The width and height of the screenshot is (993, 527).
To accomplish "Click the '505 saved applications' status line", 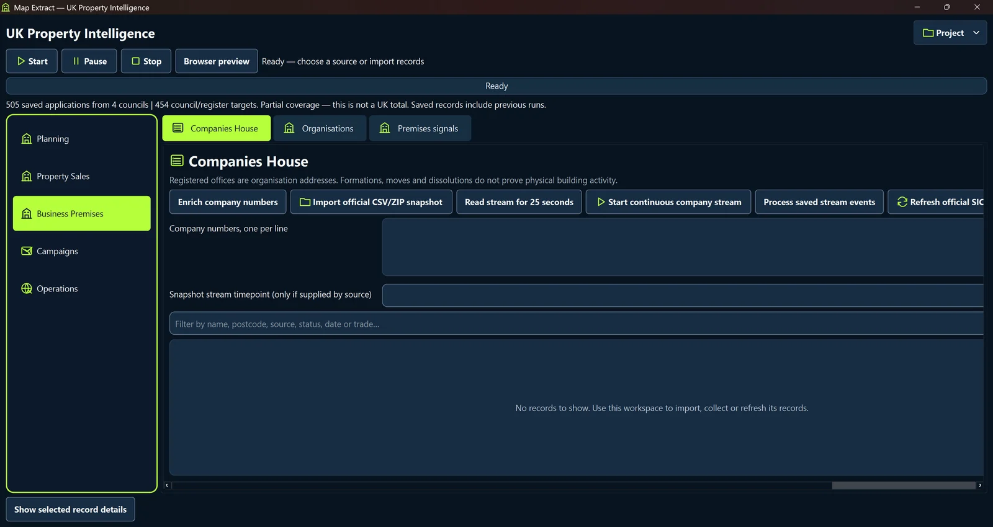I will coord(276,105).
